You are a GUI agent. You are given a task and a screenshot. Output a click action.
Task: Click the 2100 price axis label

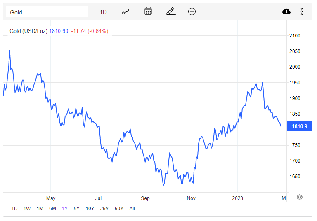pyautogui.click(x=295, y=36)
